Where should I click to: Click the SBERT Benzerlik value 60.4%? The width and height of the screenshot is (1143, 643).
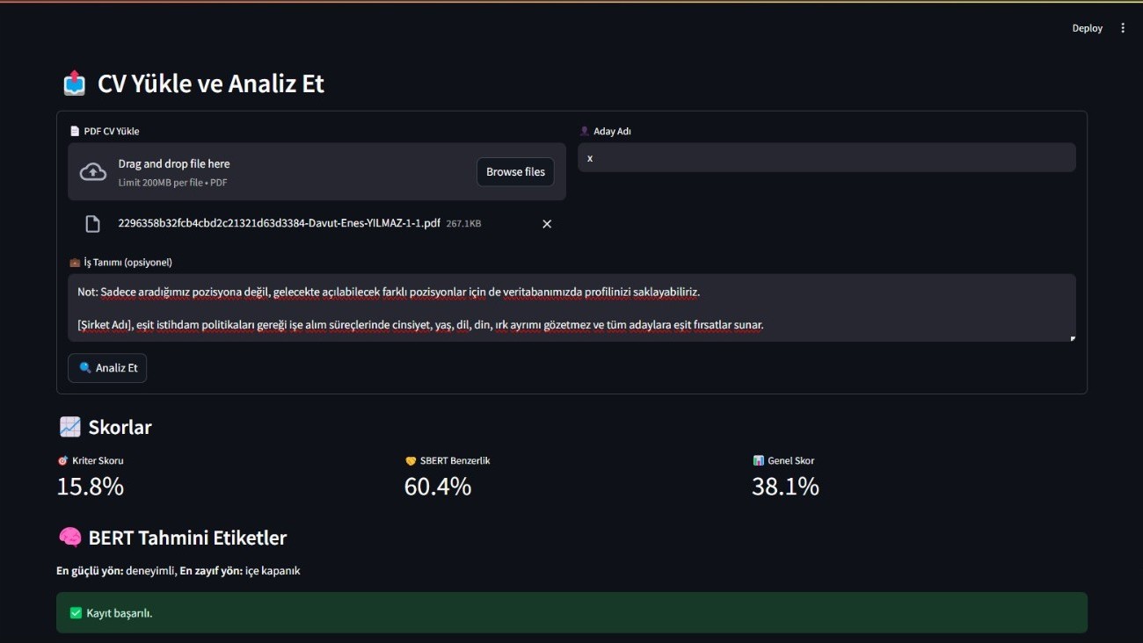(x=438, y=487)
